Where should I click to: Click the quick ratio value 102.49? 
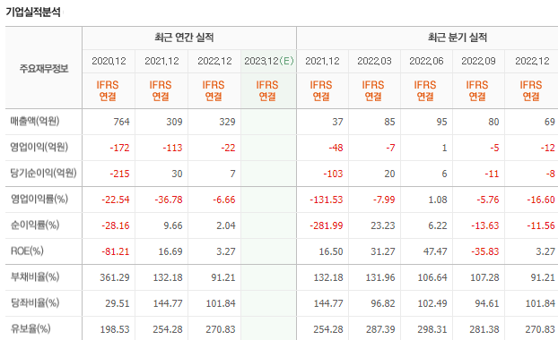pyautogui.click(x=432, y=303)
